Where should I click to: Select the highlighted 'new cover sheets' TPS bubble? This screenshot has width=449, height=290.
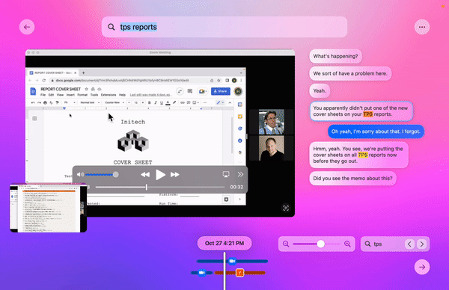[x=361, y=111]
